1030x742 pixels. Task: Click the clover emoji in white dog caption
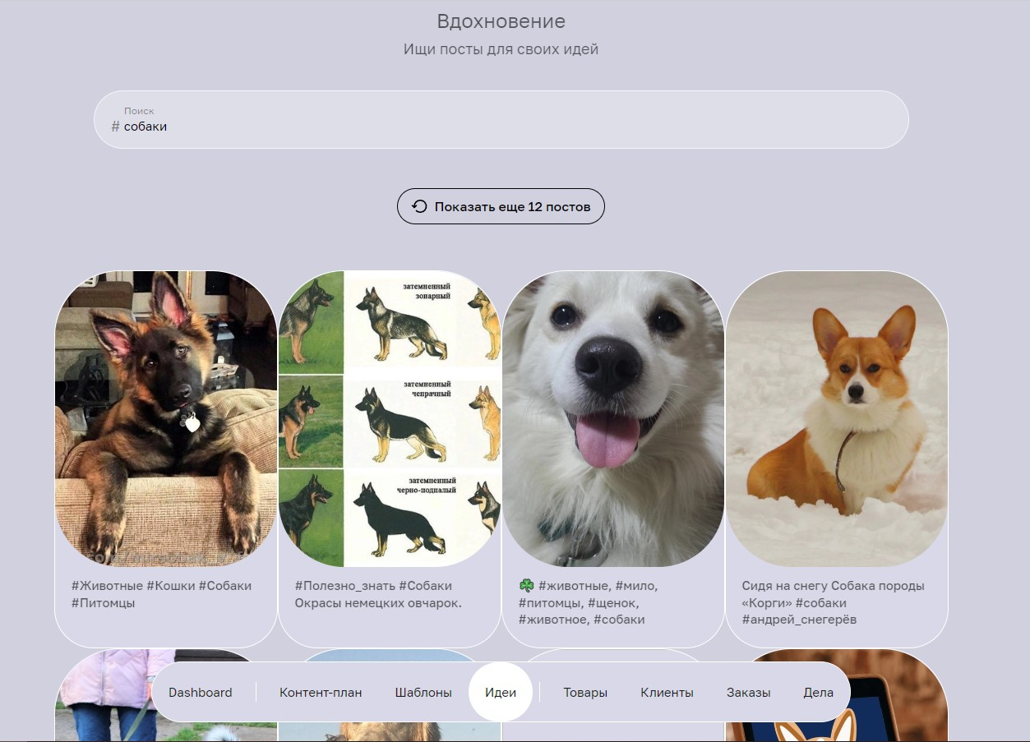(527, 586)
